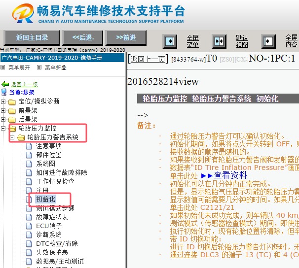
Task: Go back with <<后退 button
Action: point(83,37)
